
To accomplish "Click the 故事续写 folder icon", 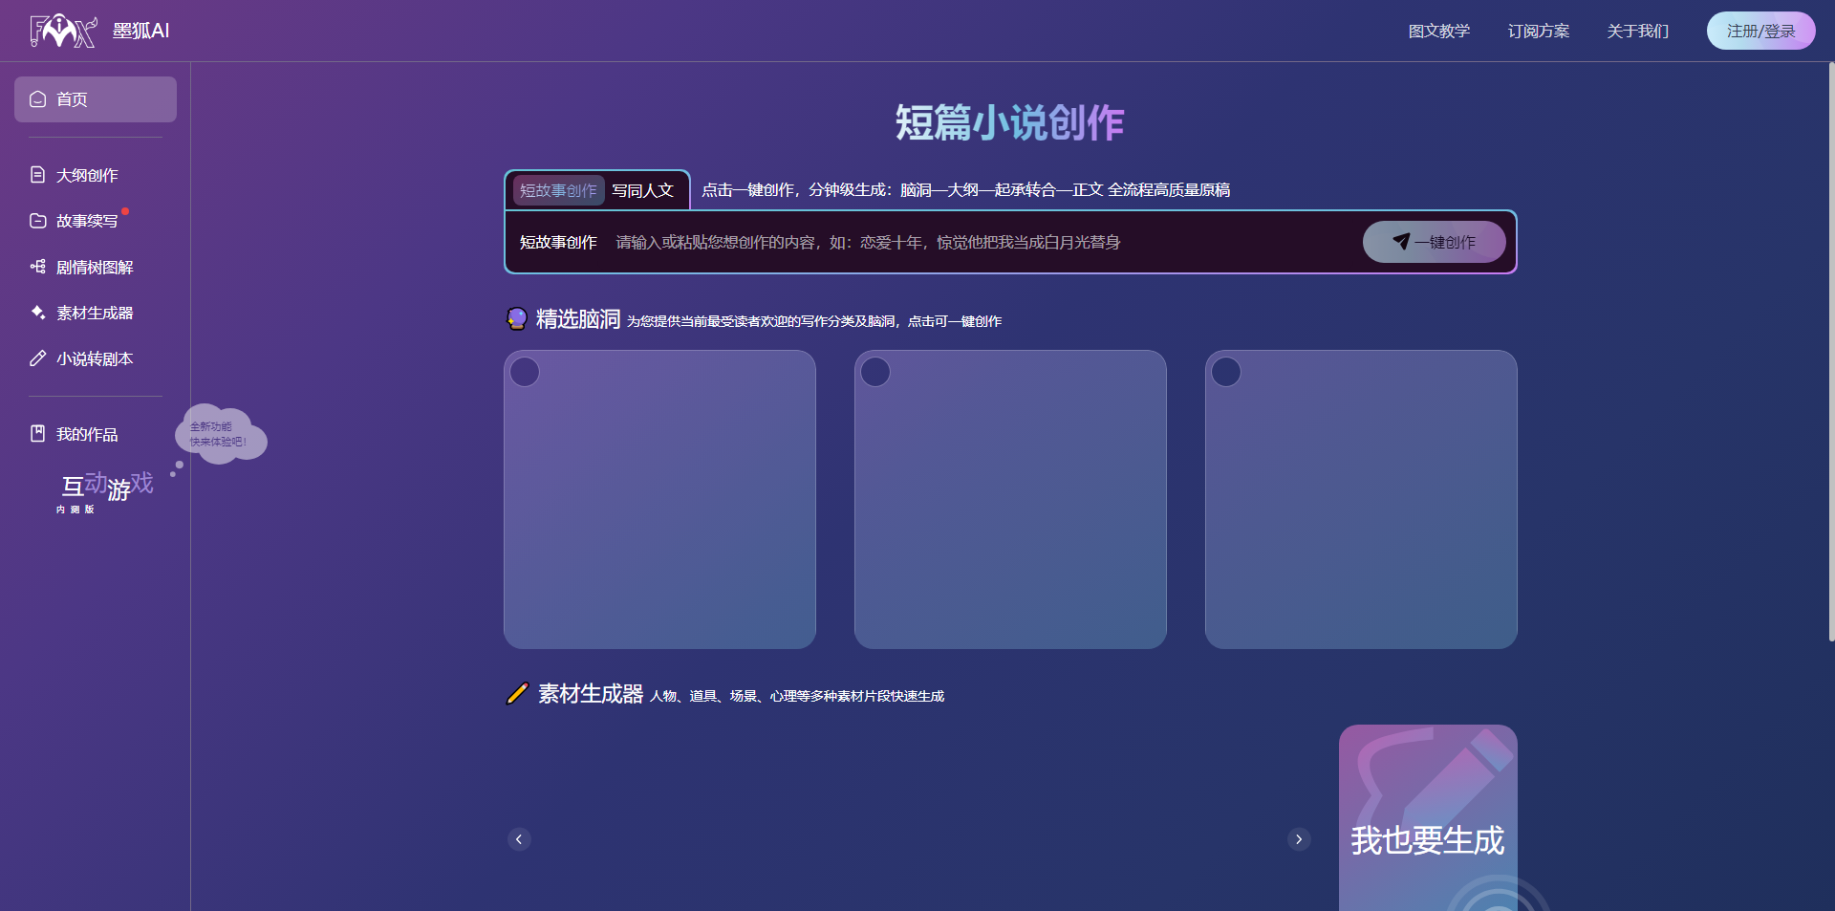I will (38, 221).
